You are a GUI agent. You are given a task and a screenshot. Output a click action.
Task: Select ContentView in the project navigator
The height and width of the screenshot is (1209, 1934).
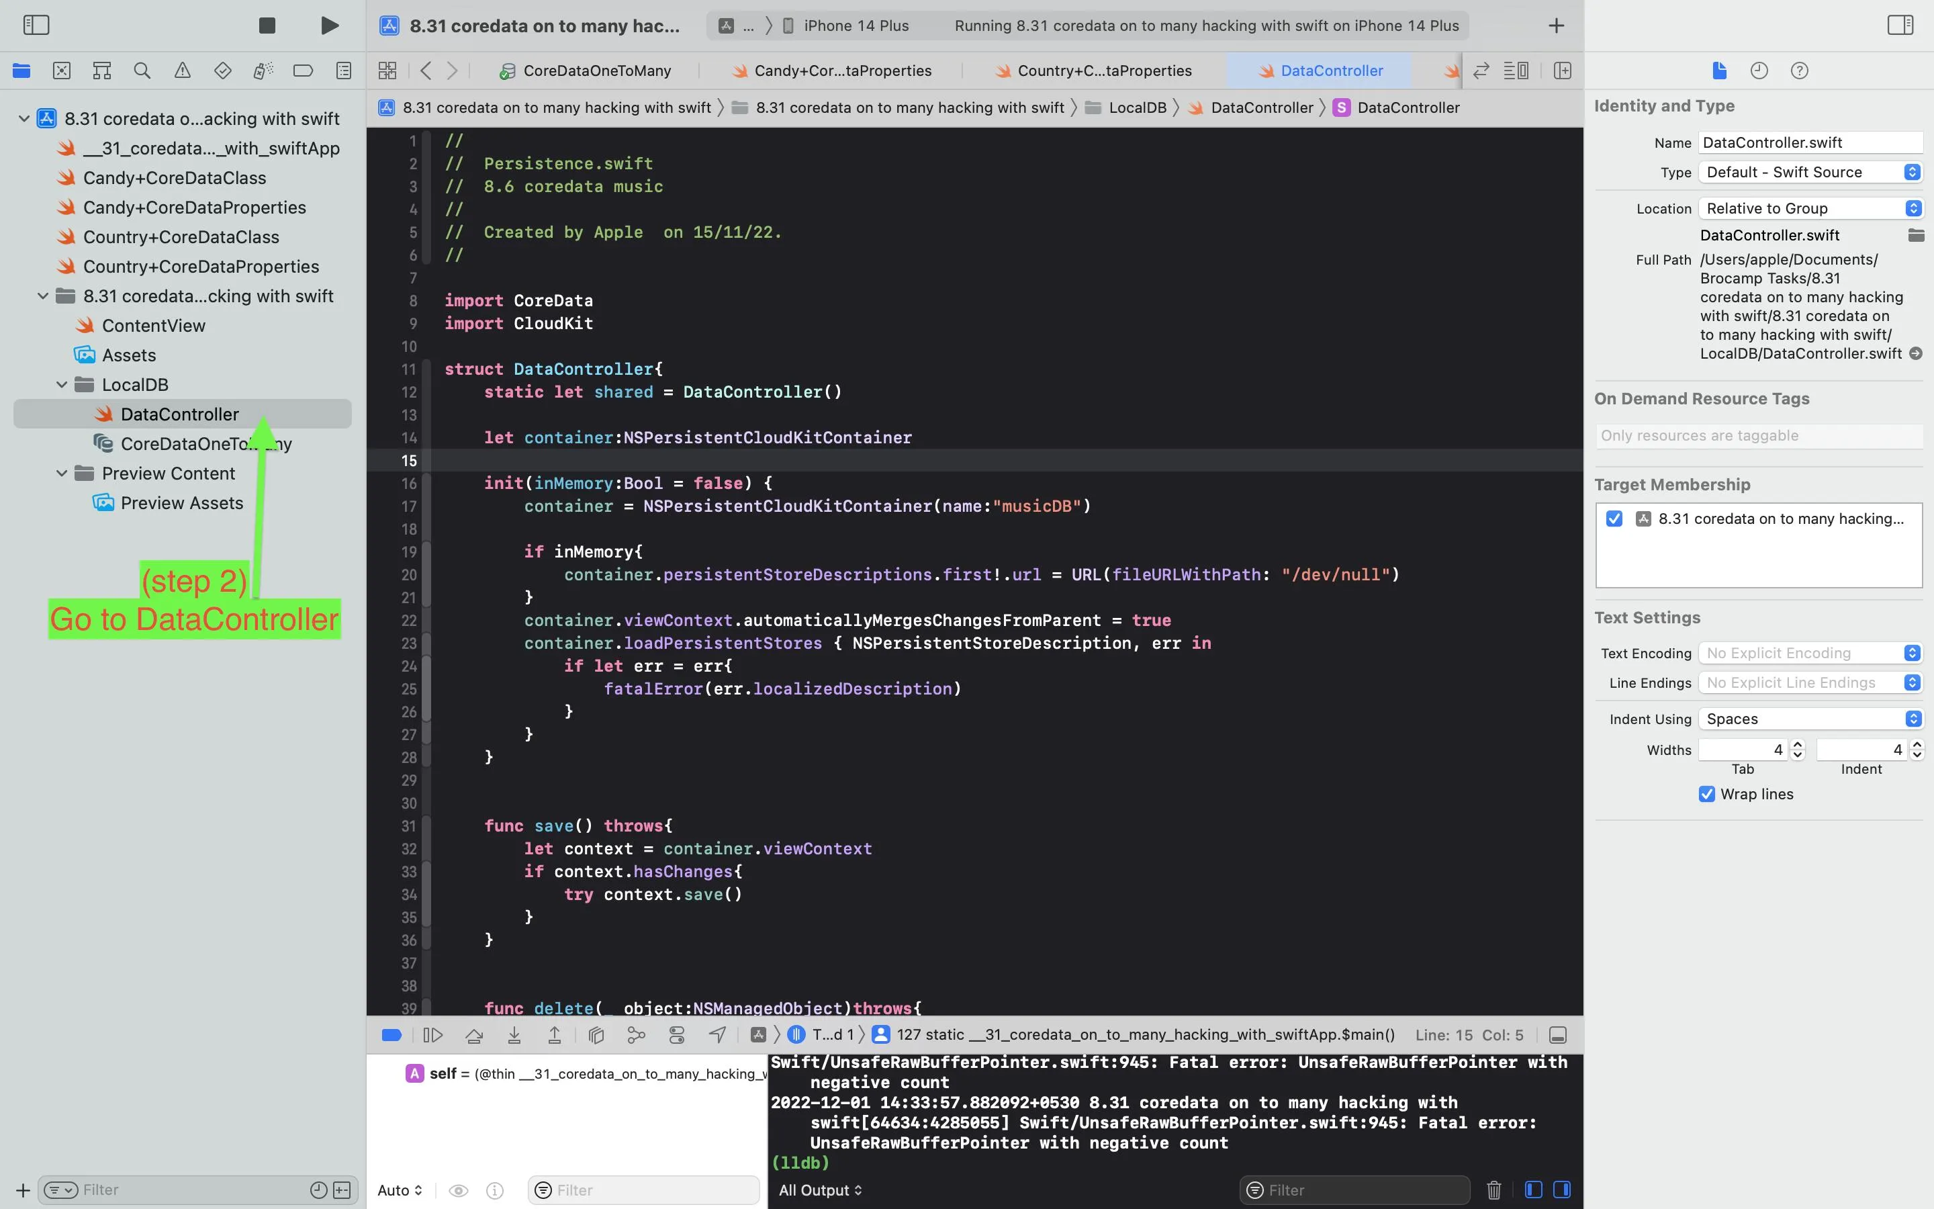[x=153, y=326]
